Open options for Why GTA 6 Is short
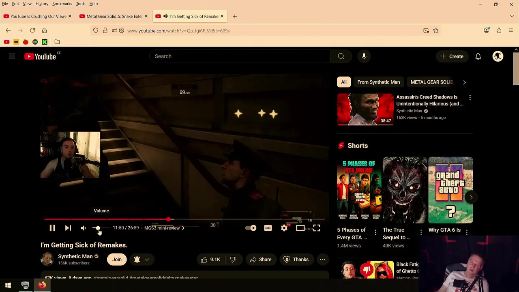 point(467,232)
